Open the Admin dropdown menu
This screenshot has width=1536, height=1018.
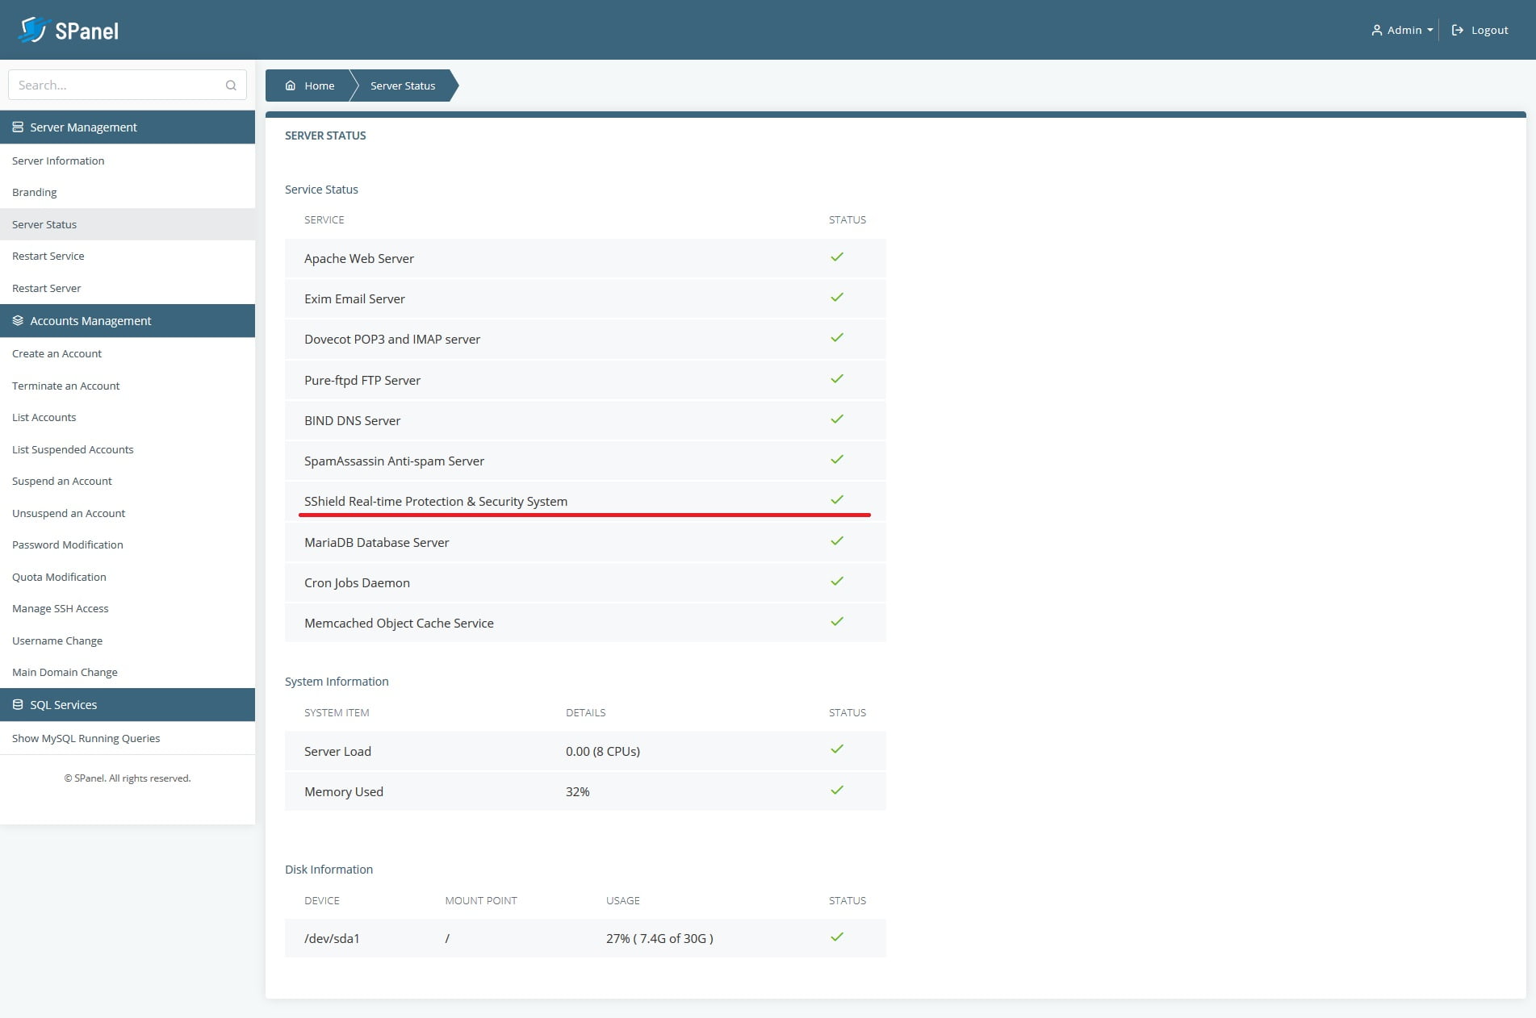coord(1404,30)
